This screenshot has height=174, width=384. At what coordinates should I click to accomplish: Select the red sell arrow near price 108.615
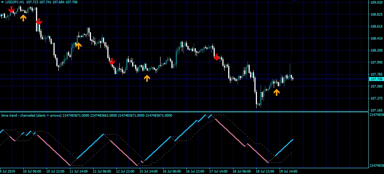tap(39, 21)
